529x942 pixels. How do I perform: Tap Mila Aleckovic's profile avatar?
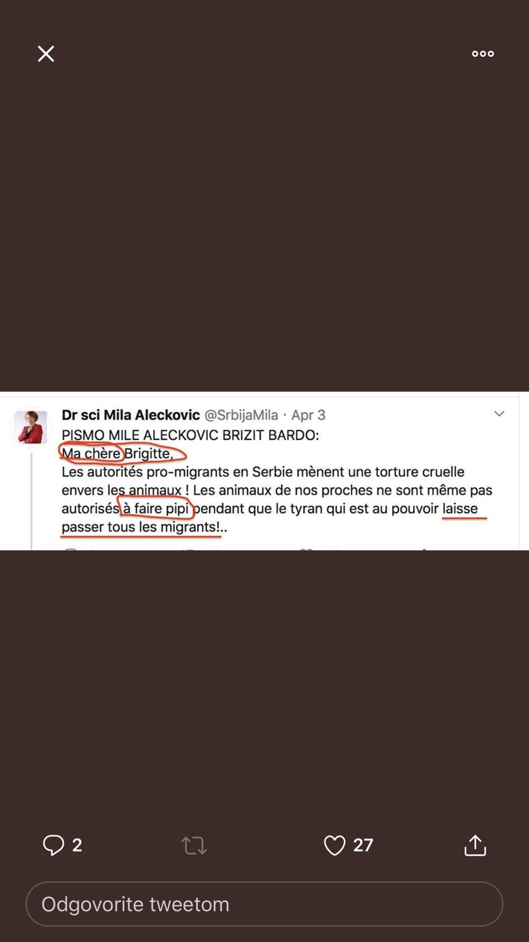click(31, 427)
